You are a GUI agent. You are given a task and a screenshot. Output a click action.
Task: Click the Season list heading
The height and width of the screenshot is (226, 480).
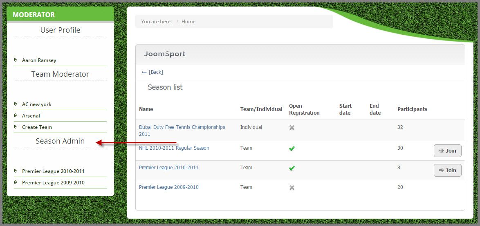(x=165, y=87)
